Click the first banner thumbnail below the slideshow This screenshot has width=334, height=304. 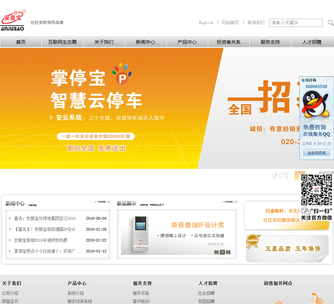[280, 176]
